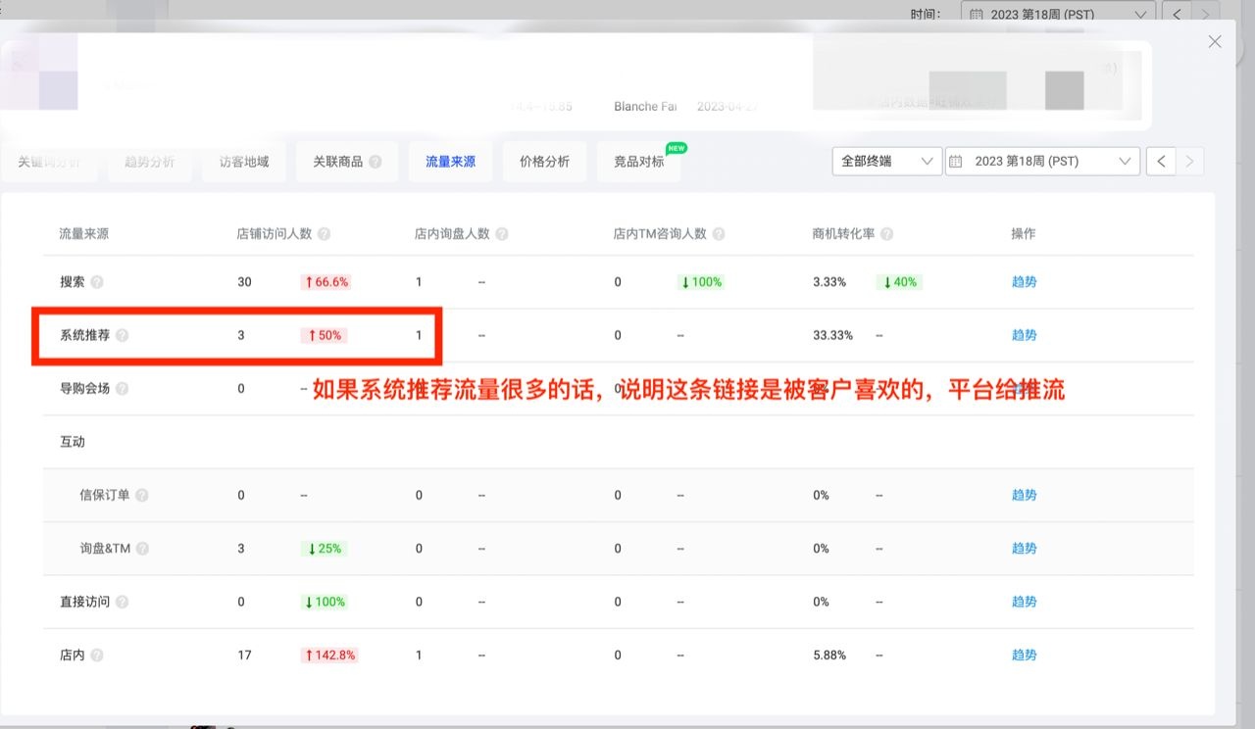This screenshot has width=1255, height=729.
Task: Click 33.33% conversion rate in 系统推荐 row
Action: [x=832, y=335]
